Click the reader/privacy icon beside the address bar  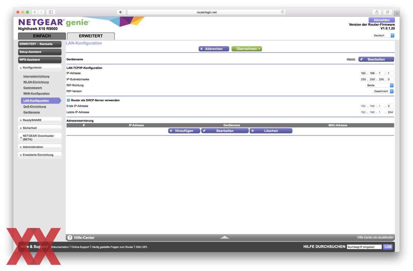point(121,12)
